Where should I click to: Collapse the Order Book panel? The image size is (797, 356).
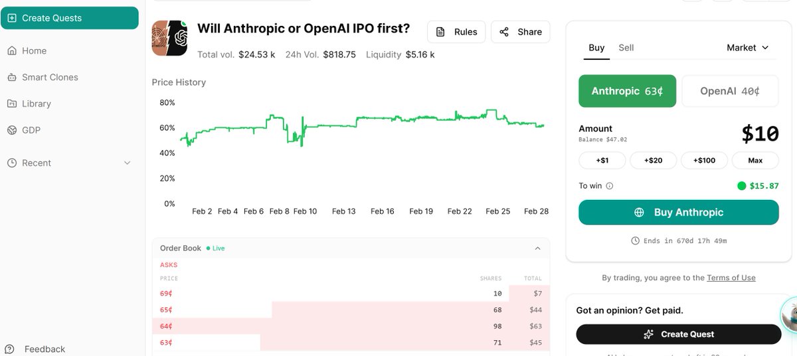click(537, 248)
